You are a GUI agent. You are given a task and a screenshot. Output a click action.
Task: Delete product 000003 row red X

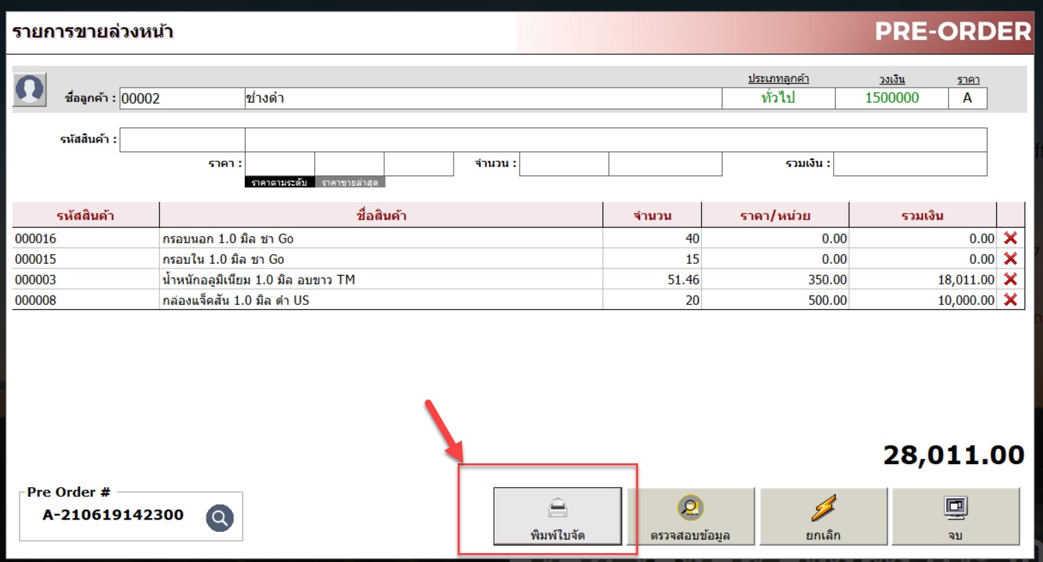[x=1010, y=280]
